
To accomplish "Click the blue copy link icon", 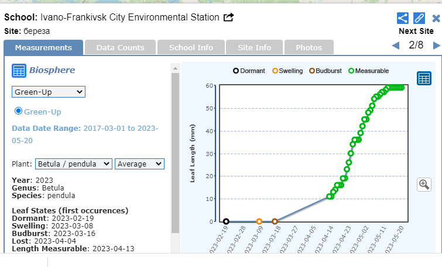I will 419,18.
